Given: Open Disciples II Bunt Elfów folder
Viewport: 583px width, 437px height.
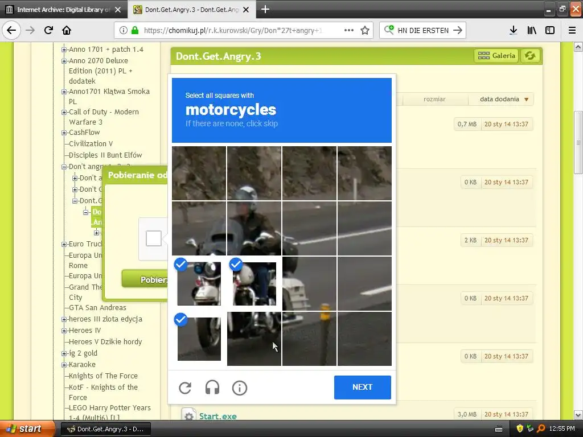Looking at the screenshot, I should pyautogui.click(x=105, y=155).
